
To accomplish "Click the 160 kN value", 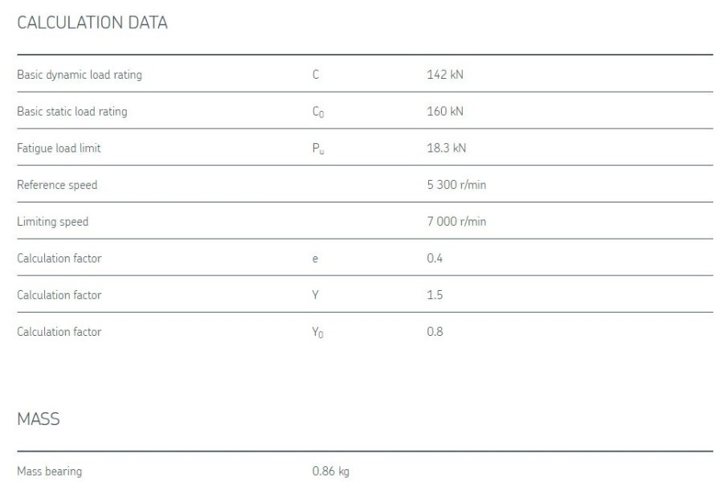I will [445, 112].
